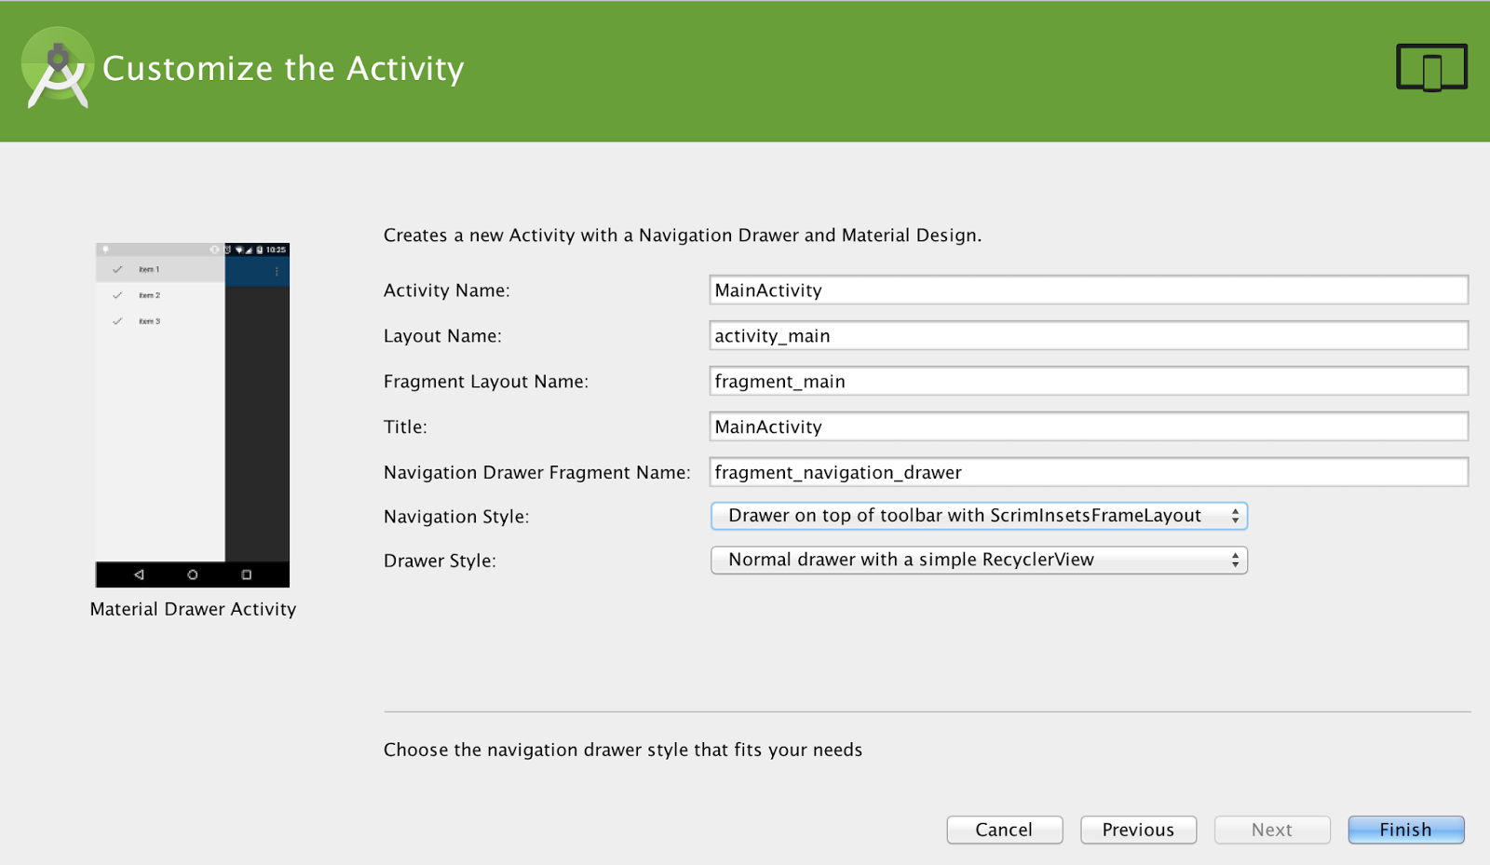Click the phone and tablet form factor icon
This screenshot has height=865, width=1490.
pos(1431,68)
